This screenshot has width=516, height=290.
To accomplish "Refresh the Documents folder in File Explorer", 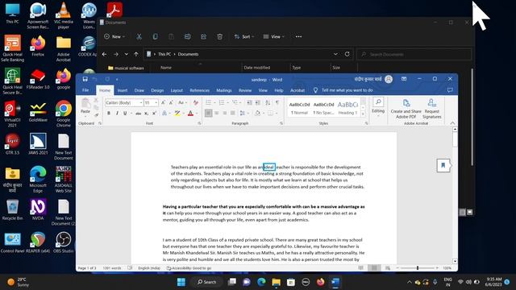I will point(347,54).
